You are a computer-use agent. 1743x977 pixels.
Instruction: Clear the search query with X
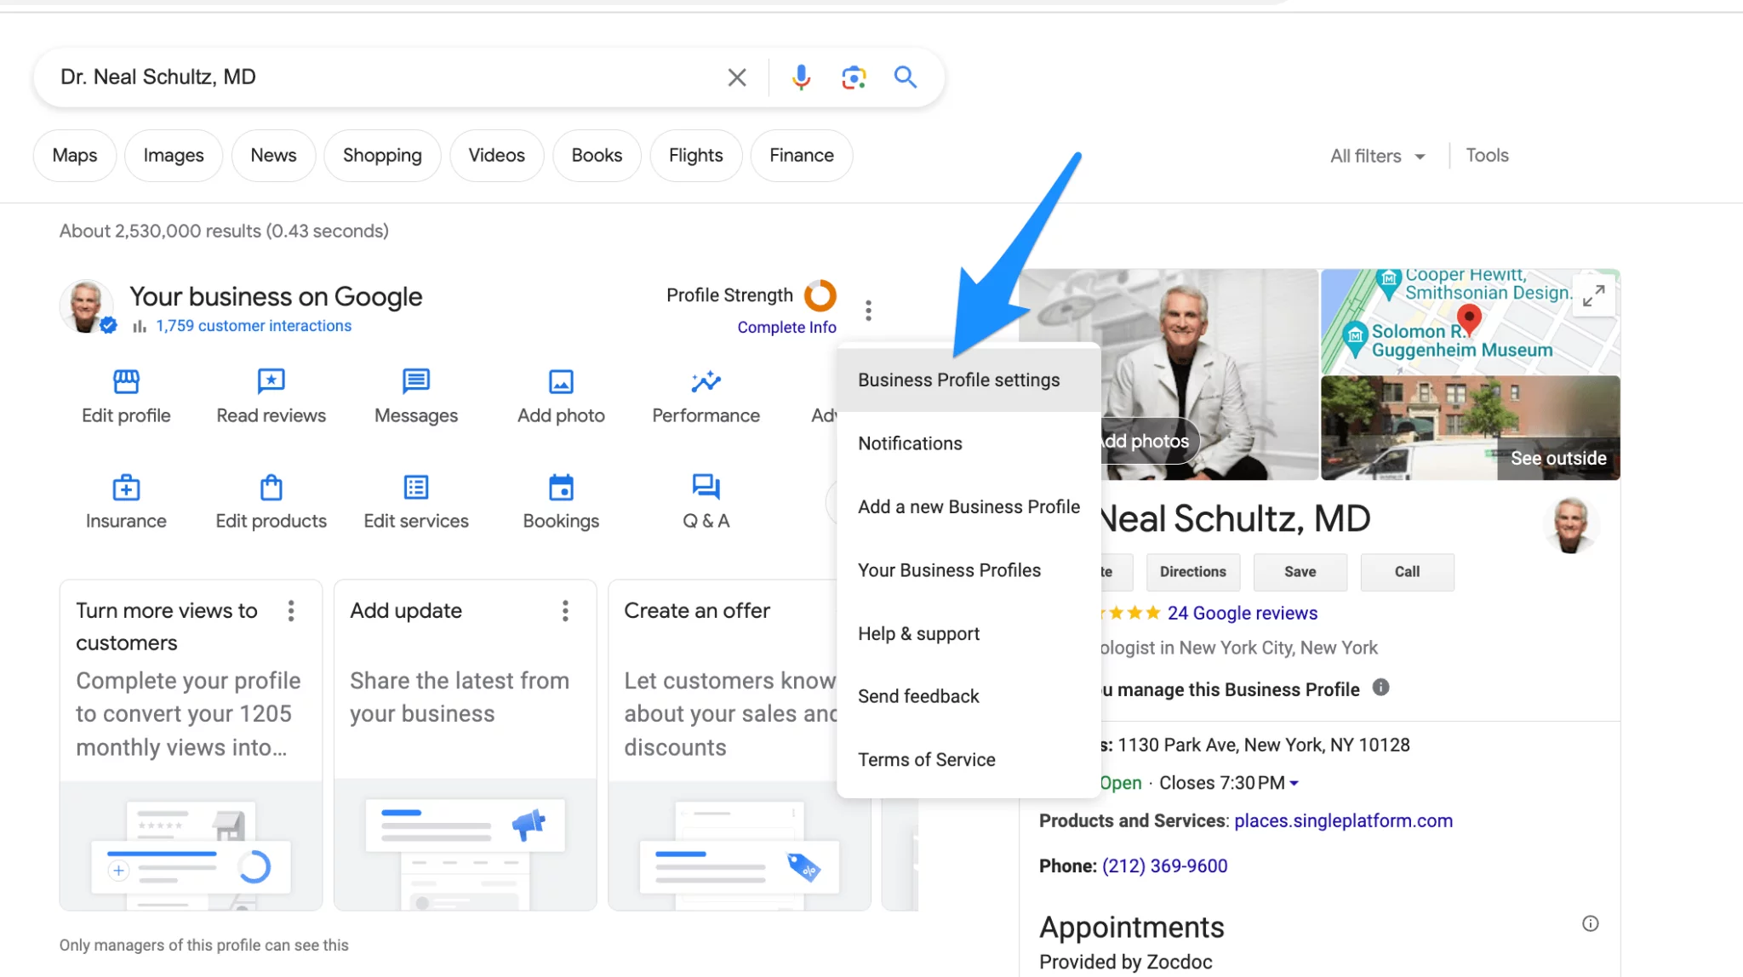(x=737, y=77)
